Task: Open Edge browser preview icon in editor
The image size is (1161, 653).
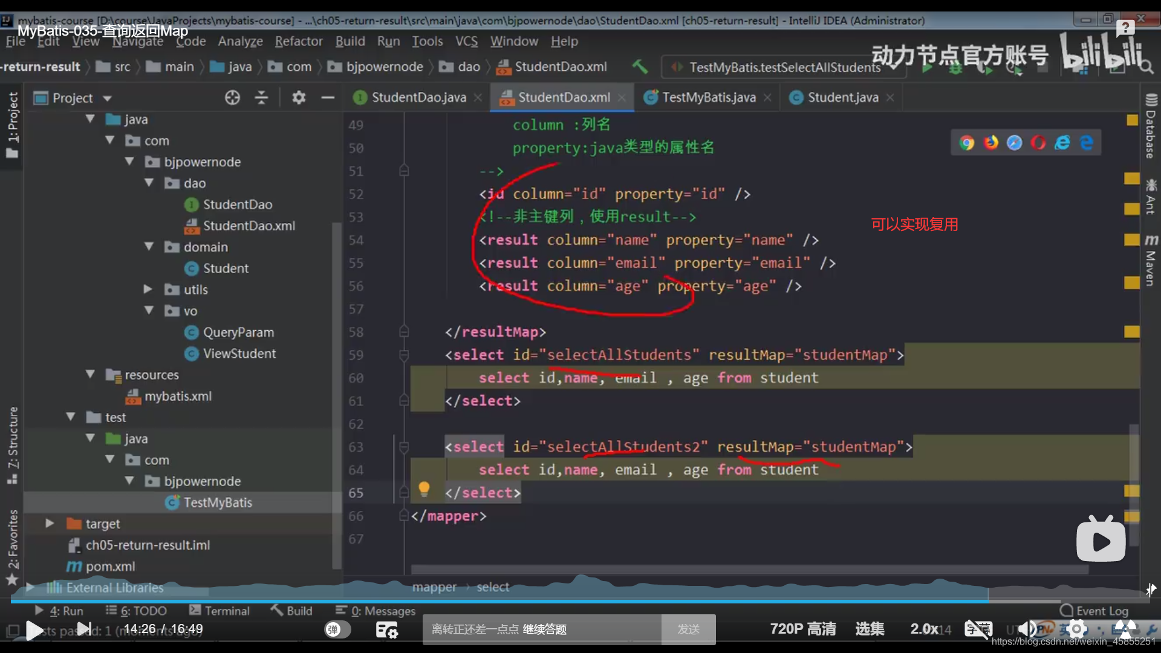Action: pos(1087,143)
